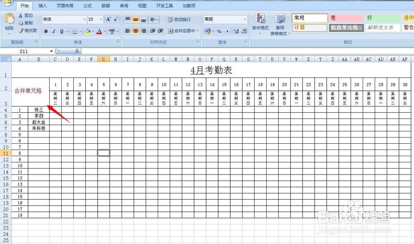Click the Select All corner button
This screenshot has height=244, width=414.
pyautogui.click(x=5, y=59)
